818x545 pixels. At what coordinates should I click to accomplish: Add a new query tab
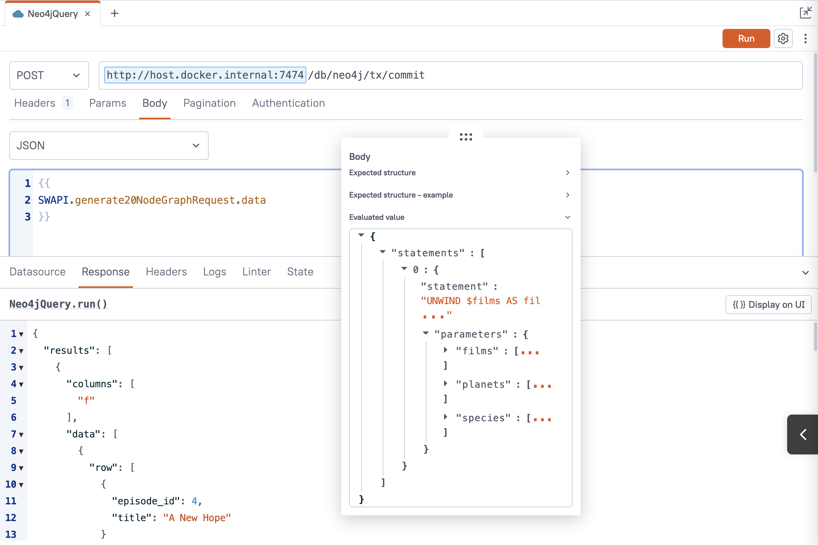coord(114,14)
